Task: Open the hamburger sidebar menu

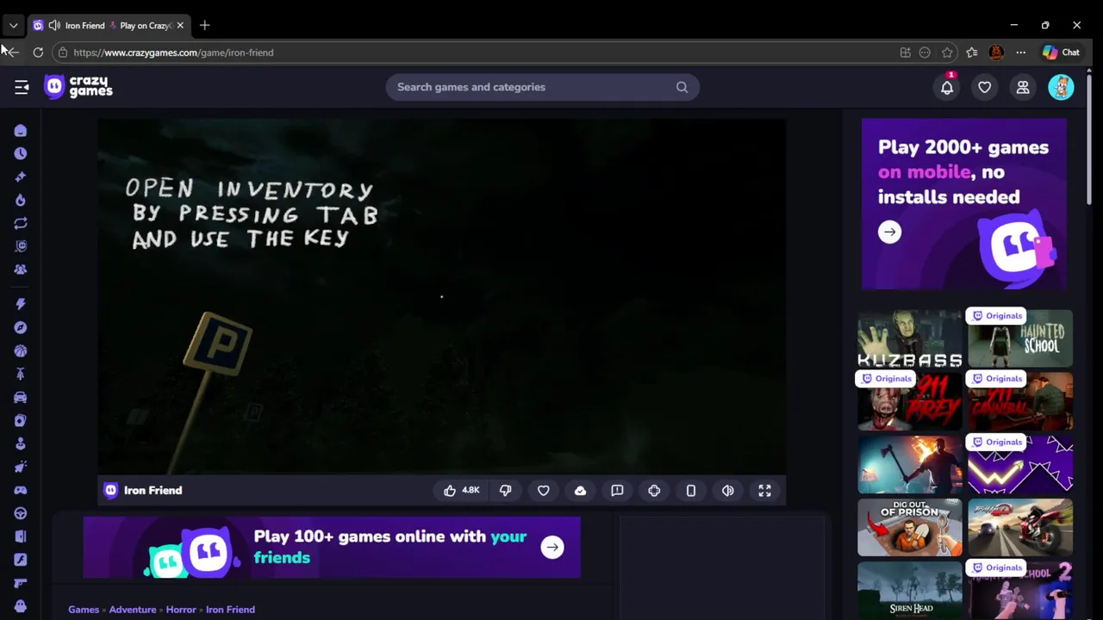Action: pos(22,87)
